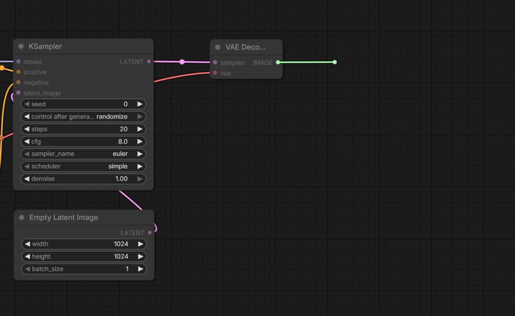Select the Empty Latent Image node title
Screen dimensions: 515x316
coord(64,218)
